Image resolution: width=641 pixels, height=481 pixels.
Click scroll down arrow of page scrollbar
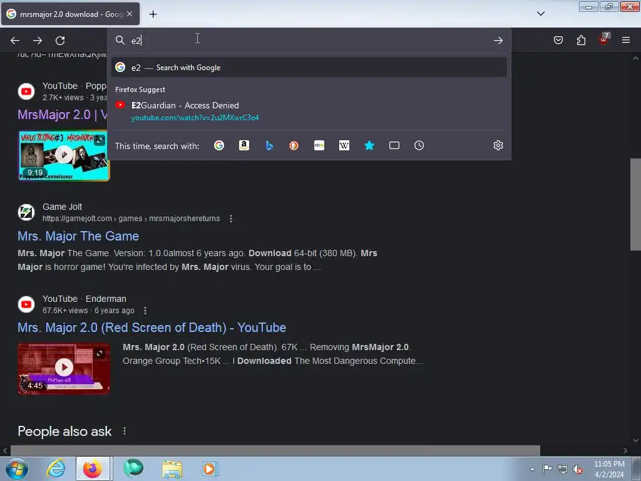[x=635, y=440]
